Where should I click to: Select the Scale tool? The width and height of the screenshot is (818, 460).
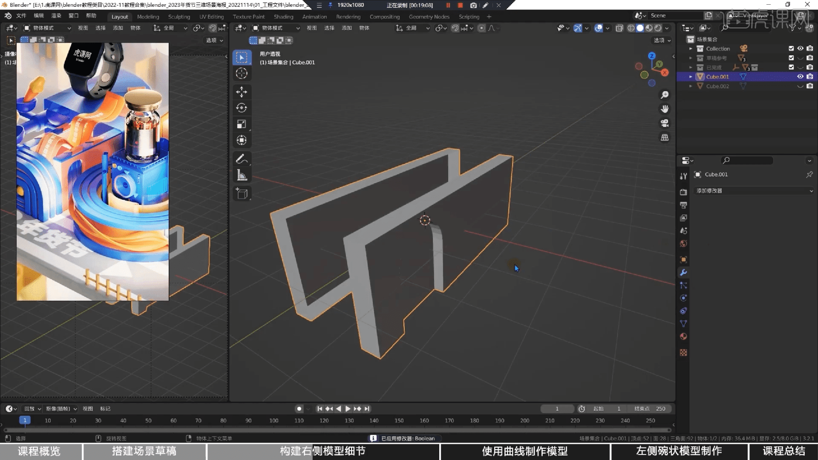tap(242, 124)
